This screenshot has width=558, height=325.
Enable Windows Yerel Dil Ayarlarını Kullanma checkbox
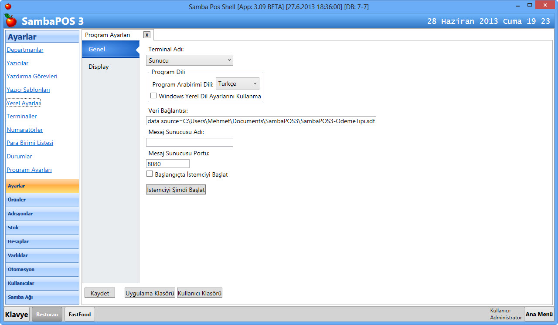153,96
